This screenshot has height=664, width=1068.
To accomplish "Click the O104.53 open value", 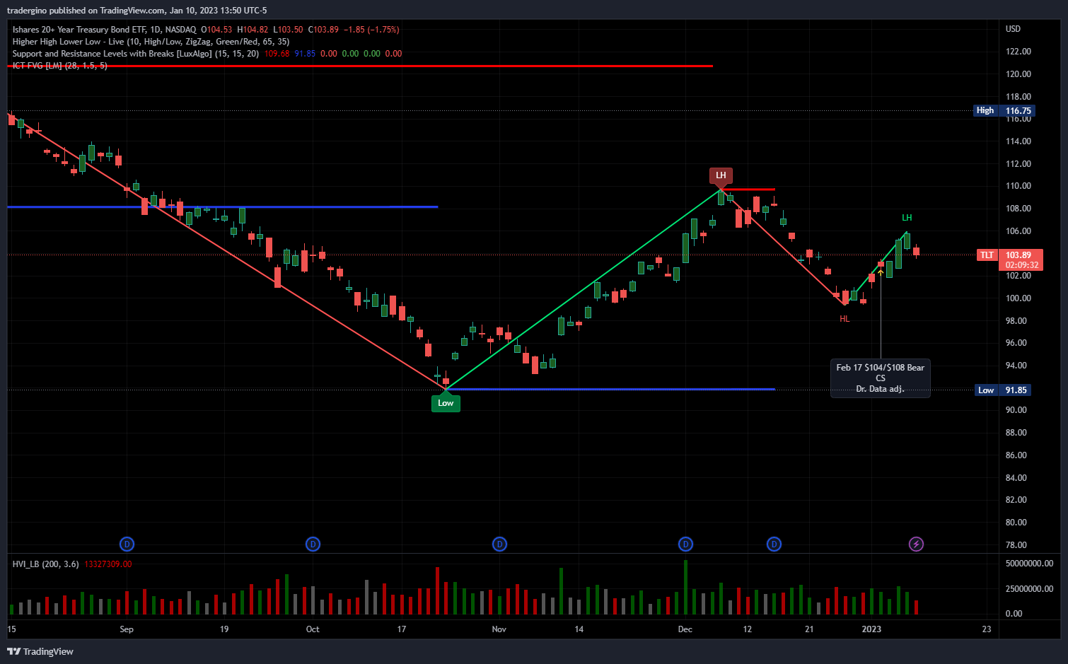I will [x=216, y=30].
